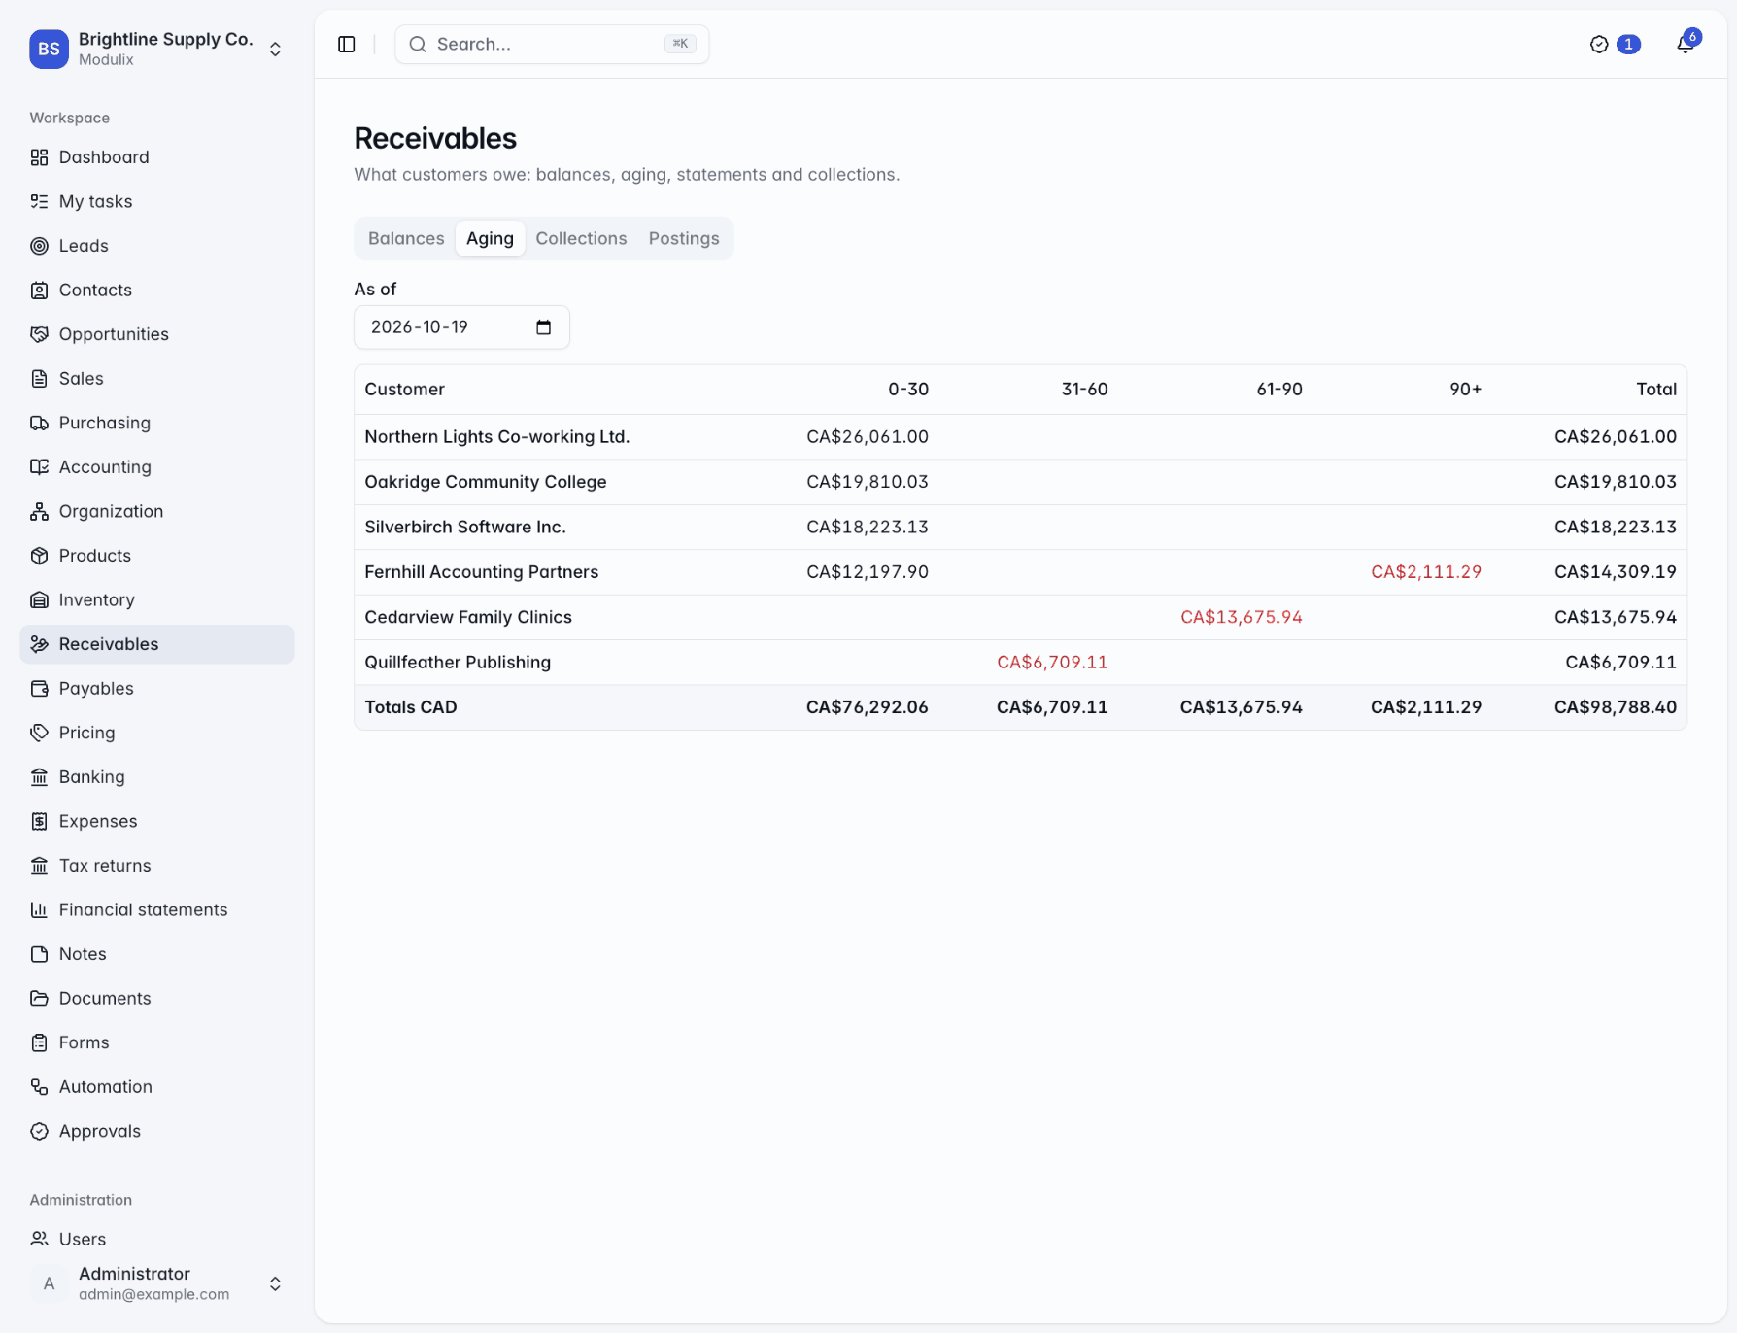Image resolution: width=1737 pixels, height=1333 pixels.
Task: Expand the Brightline Supply Co. workspace switcher
Action: point(156,49)
